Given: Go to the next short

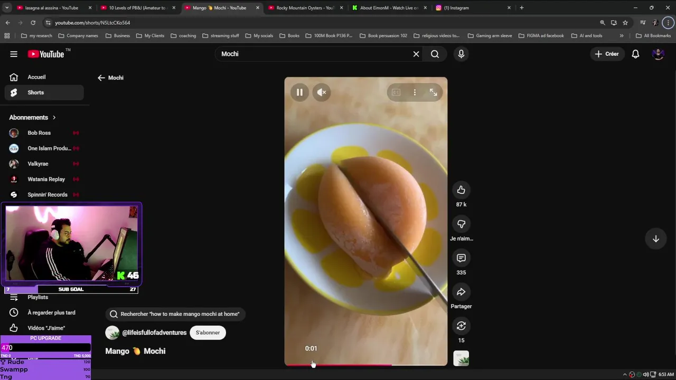Looking at the screenshot, I should (x=655, y=239).
